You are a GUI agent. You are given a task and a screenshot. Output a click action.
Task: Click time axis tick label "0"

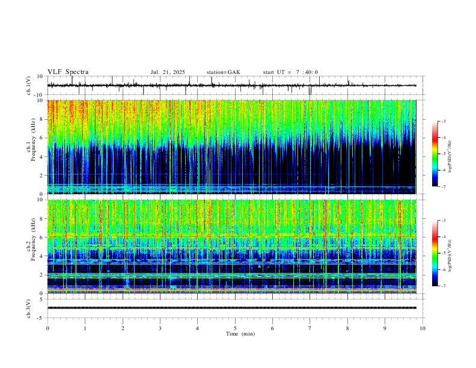click(47, 328)
